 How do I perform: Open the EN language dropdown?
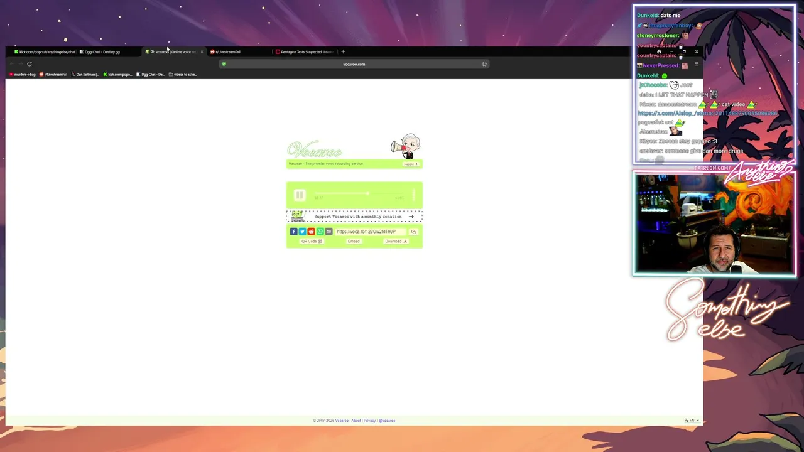coord(692,421)
